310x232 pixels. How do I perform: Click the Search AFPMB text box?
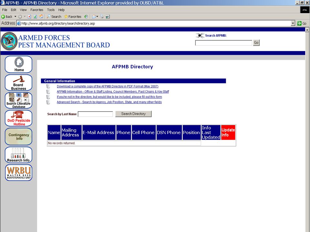[223, 43]
